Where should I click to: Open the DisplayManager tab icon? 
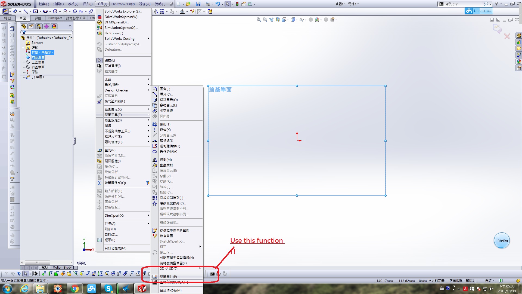click(x=54, y=26)
